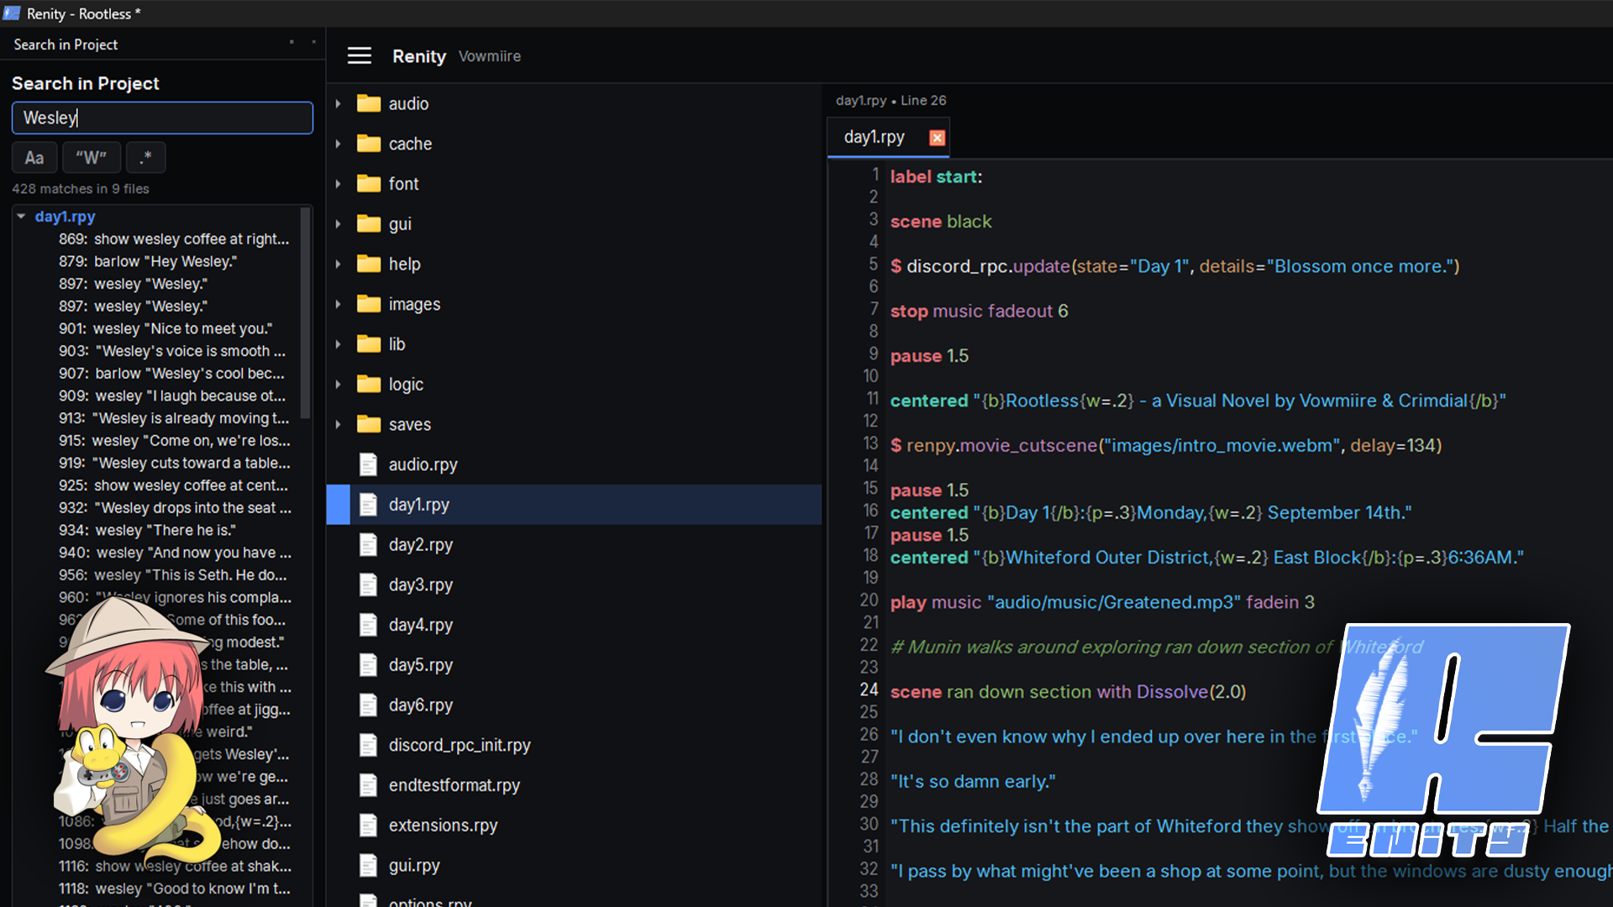Viewport: 1613px width, 907px height.
Task: Click the font folder icon
Action: click(368, 183)
